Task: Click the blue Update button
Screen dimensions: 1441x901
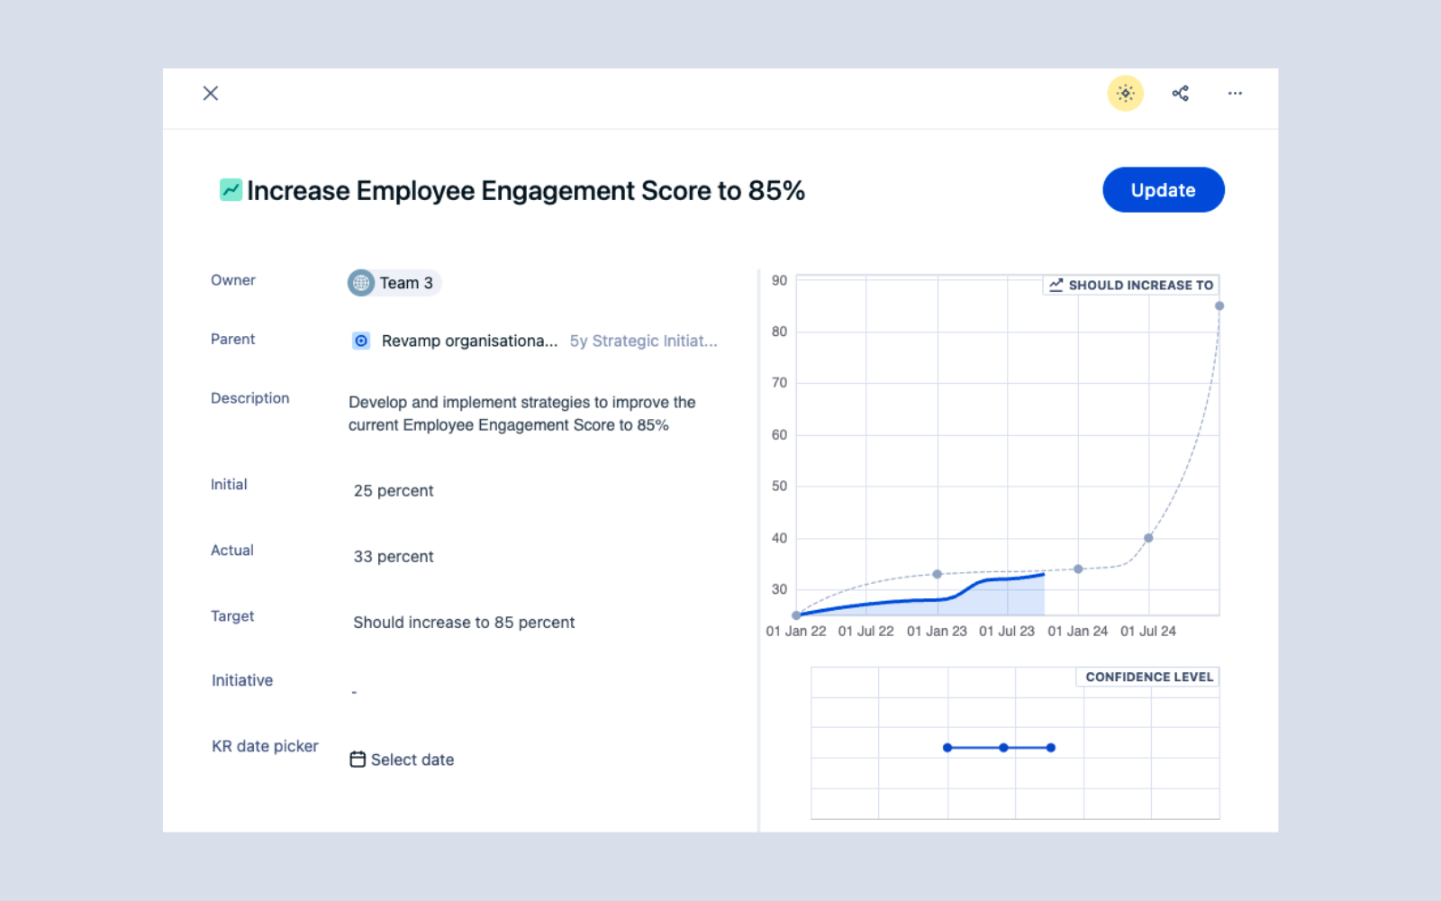Action: tap(1163, 190)
